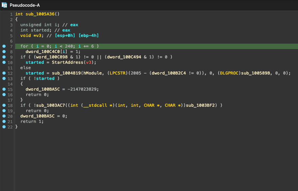Toggle breakpoint dot on line 7

(4, 46)
